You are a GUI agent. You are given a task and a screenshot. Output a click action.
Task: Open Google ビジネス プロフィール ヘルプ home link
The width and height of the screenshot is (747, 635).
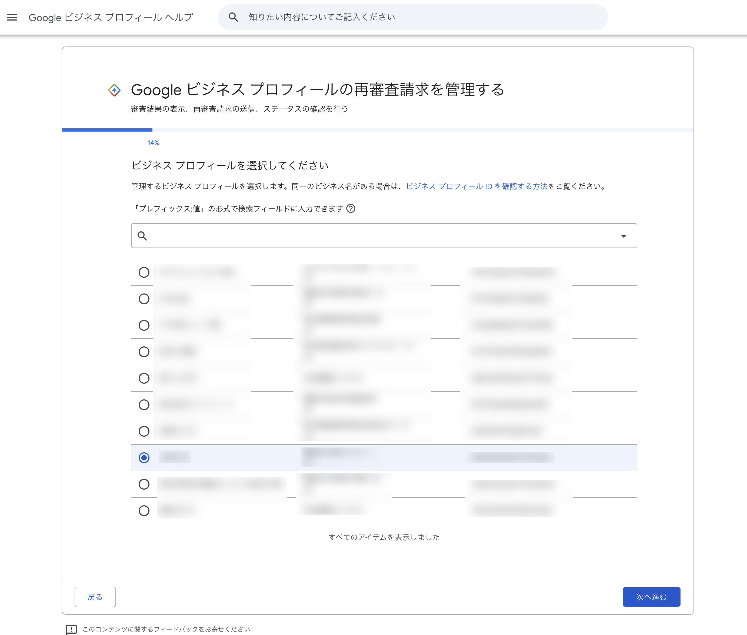click(x=111, y=17)
